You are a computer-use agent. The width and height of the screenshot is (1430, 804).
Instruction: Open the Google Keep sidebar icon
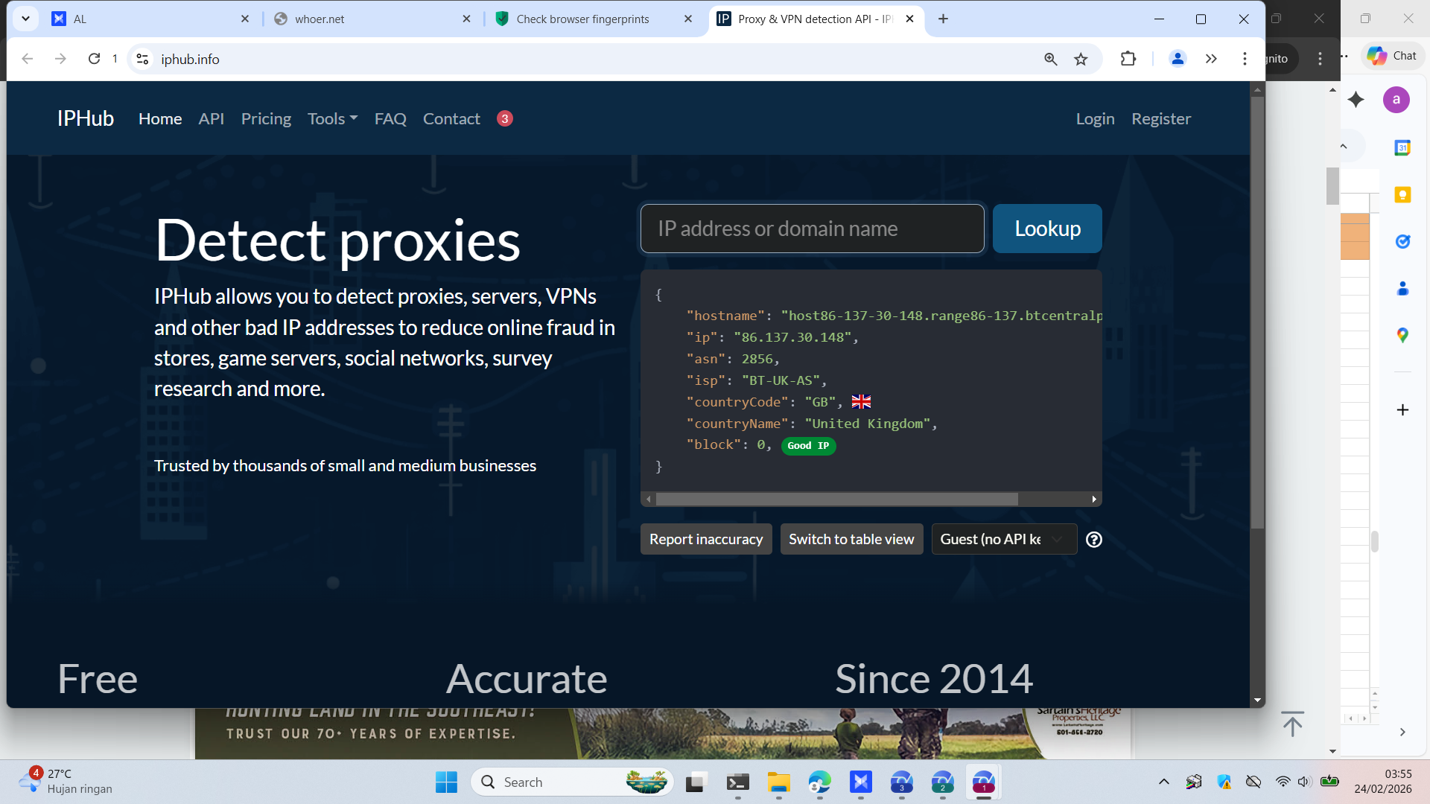point(1402,195)
